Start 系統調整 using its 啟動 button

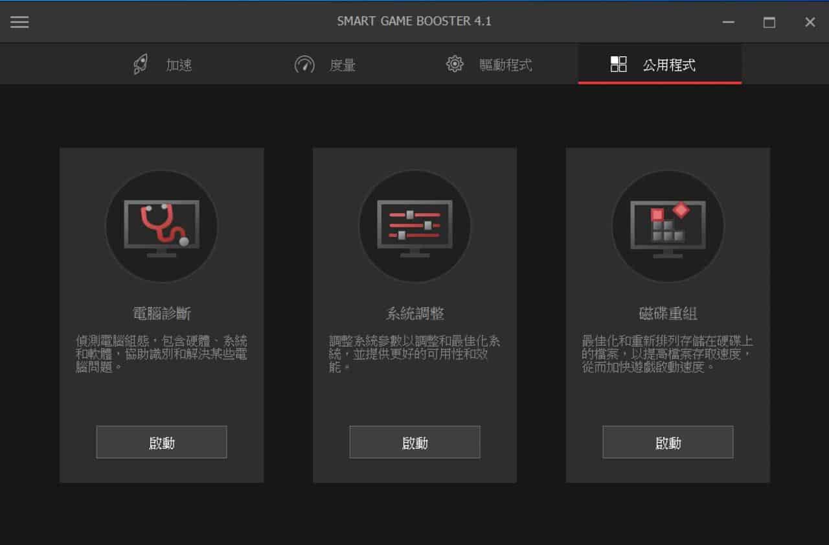pos(415,442)
